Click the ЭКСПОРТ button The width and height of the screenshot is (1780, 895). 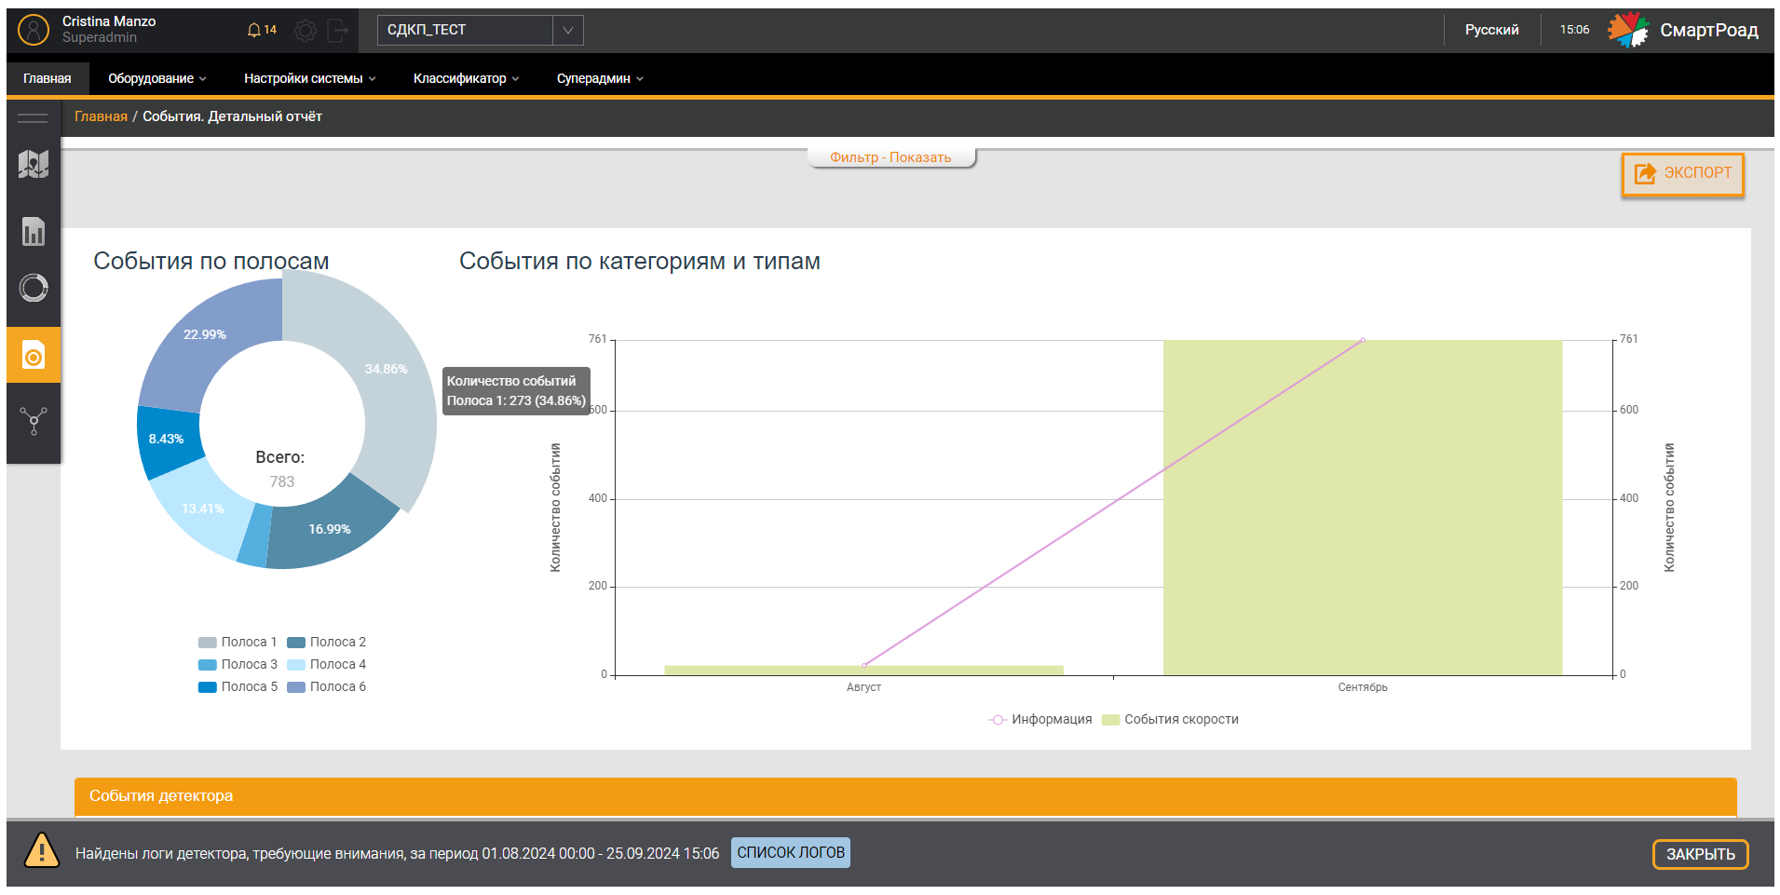tap(1683, 174)
